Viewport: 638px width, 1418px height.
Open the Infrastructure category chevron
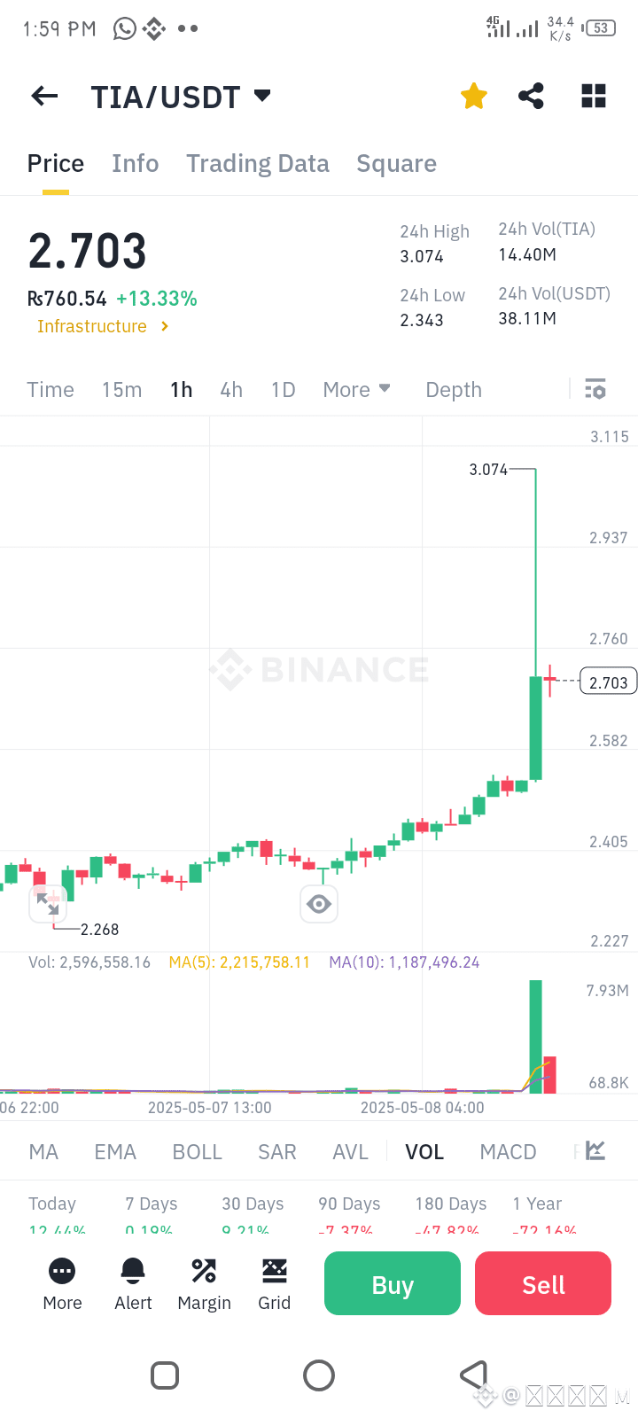click(165, 326)
